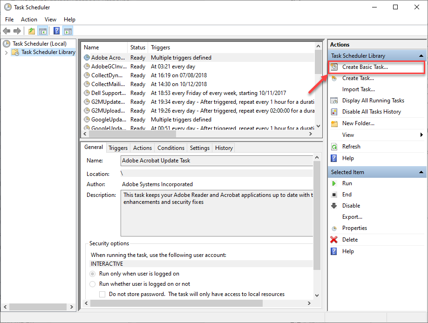Switch to the History tab

pos(224,148)
